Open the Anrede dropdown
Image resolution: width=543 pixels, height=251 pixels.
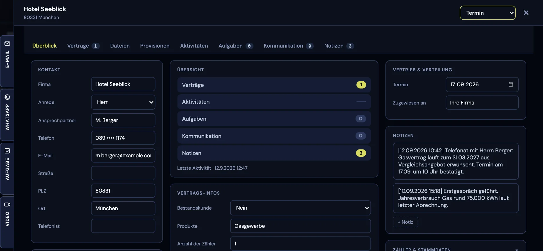[123, 102]
